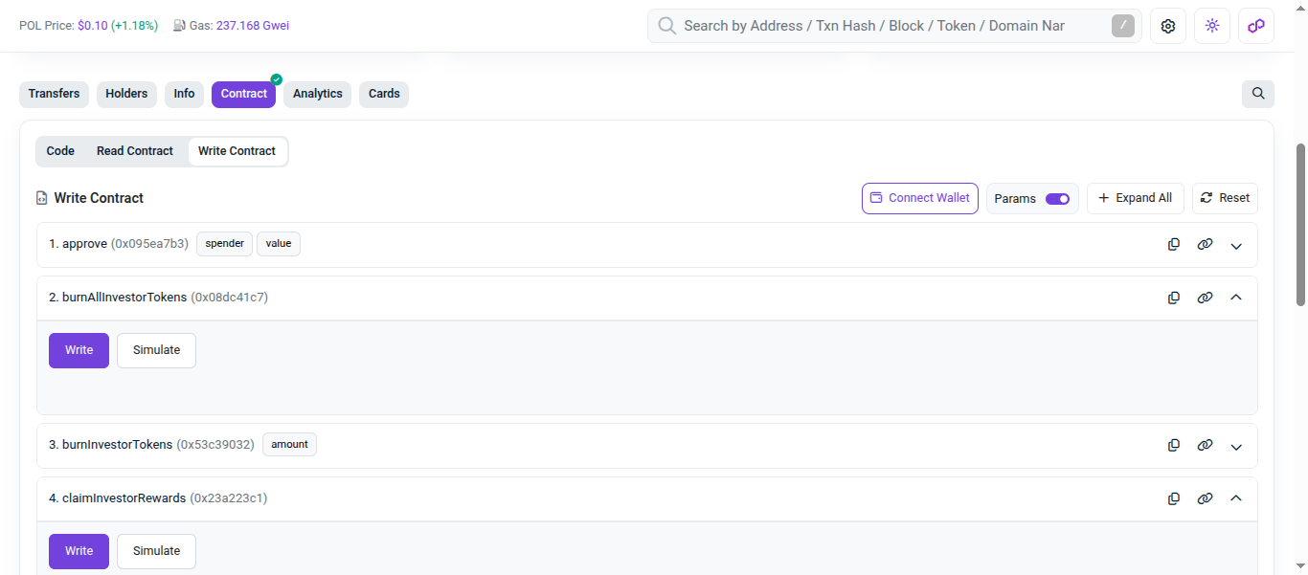Copy approve method name icon

pyautogui.click(x=1174, y=245)
